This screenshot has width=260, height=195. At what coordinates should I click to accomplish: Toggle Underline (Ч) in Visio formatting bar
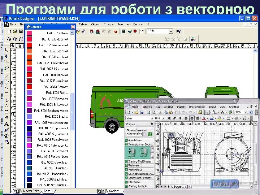tap(180, 118)
